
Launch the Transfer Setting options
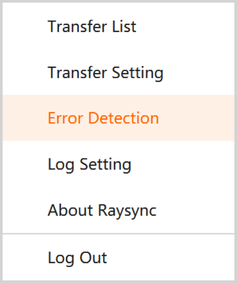click(x=118, y=72)
